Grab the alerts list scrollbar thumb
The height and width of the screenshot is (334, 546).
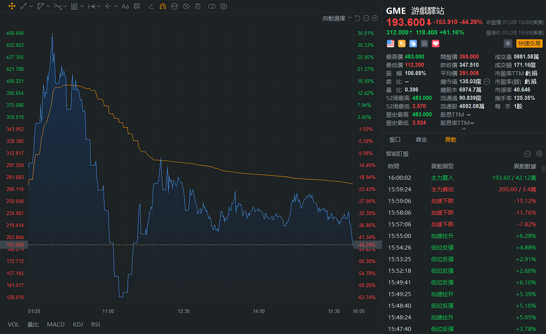point(544,169)
